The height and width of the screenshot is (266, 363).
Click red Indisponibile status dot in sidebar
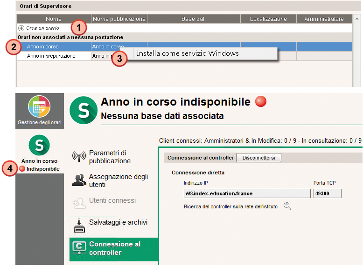pyautogui.click(x=22, y=169)
